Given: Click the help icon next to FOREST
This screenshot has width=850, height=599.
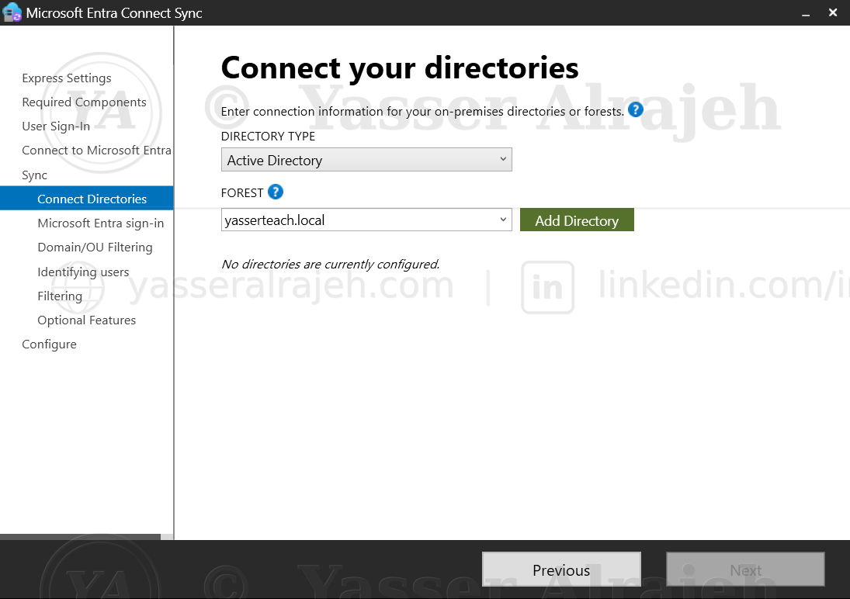Looking at the screenshot, I should (x=276, y=192).
